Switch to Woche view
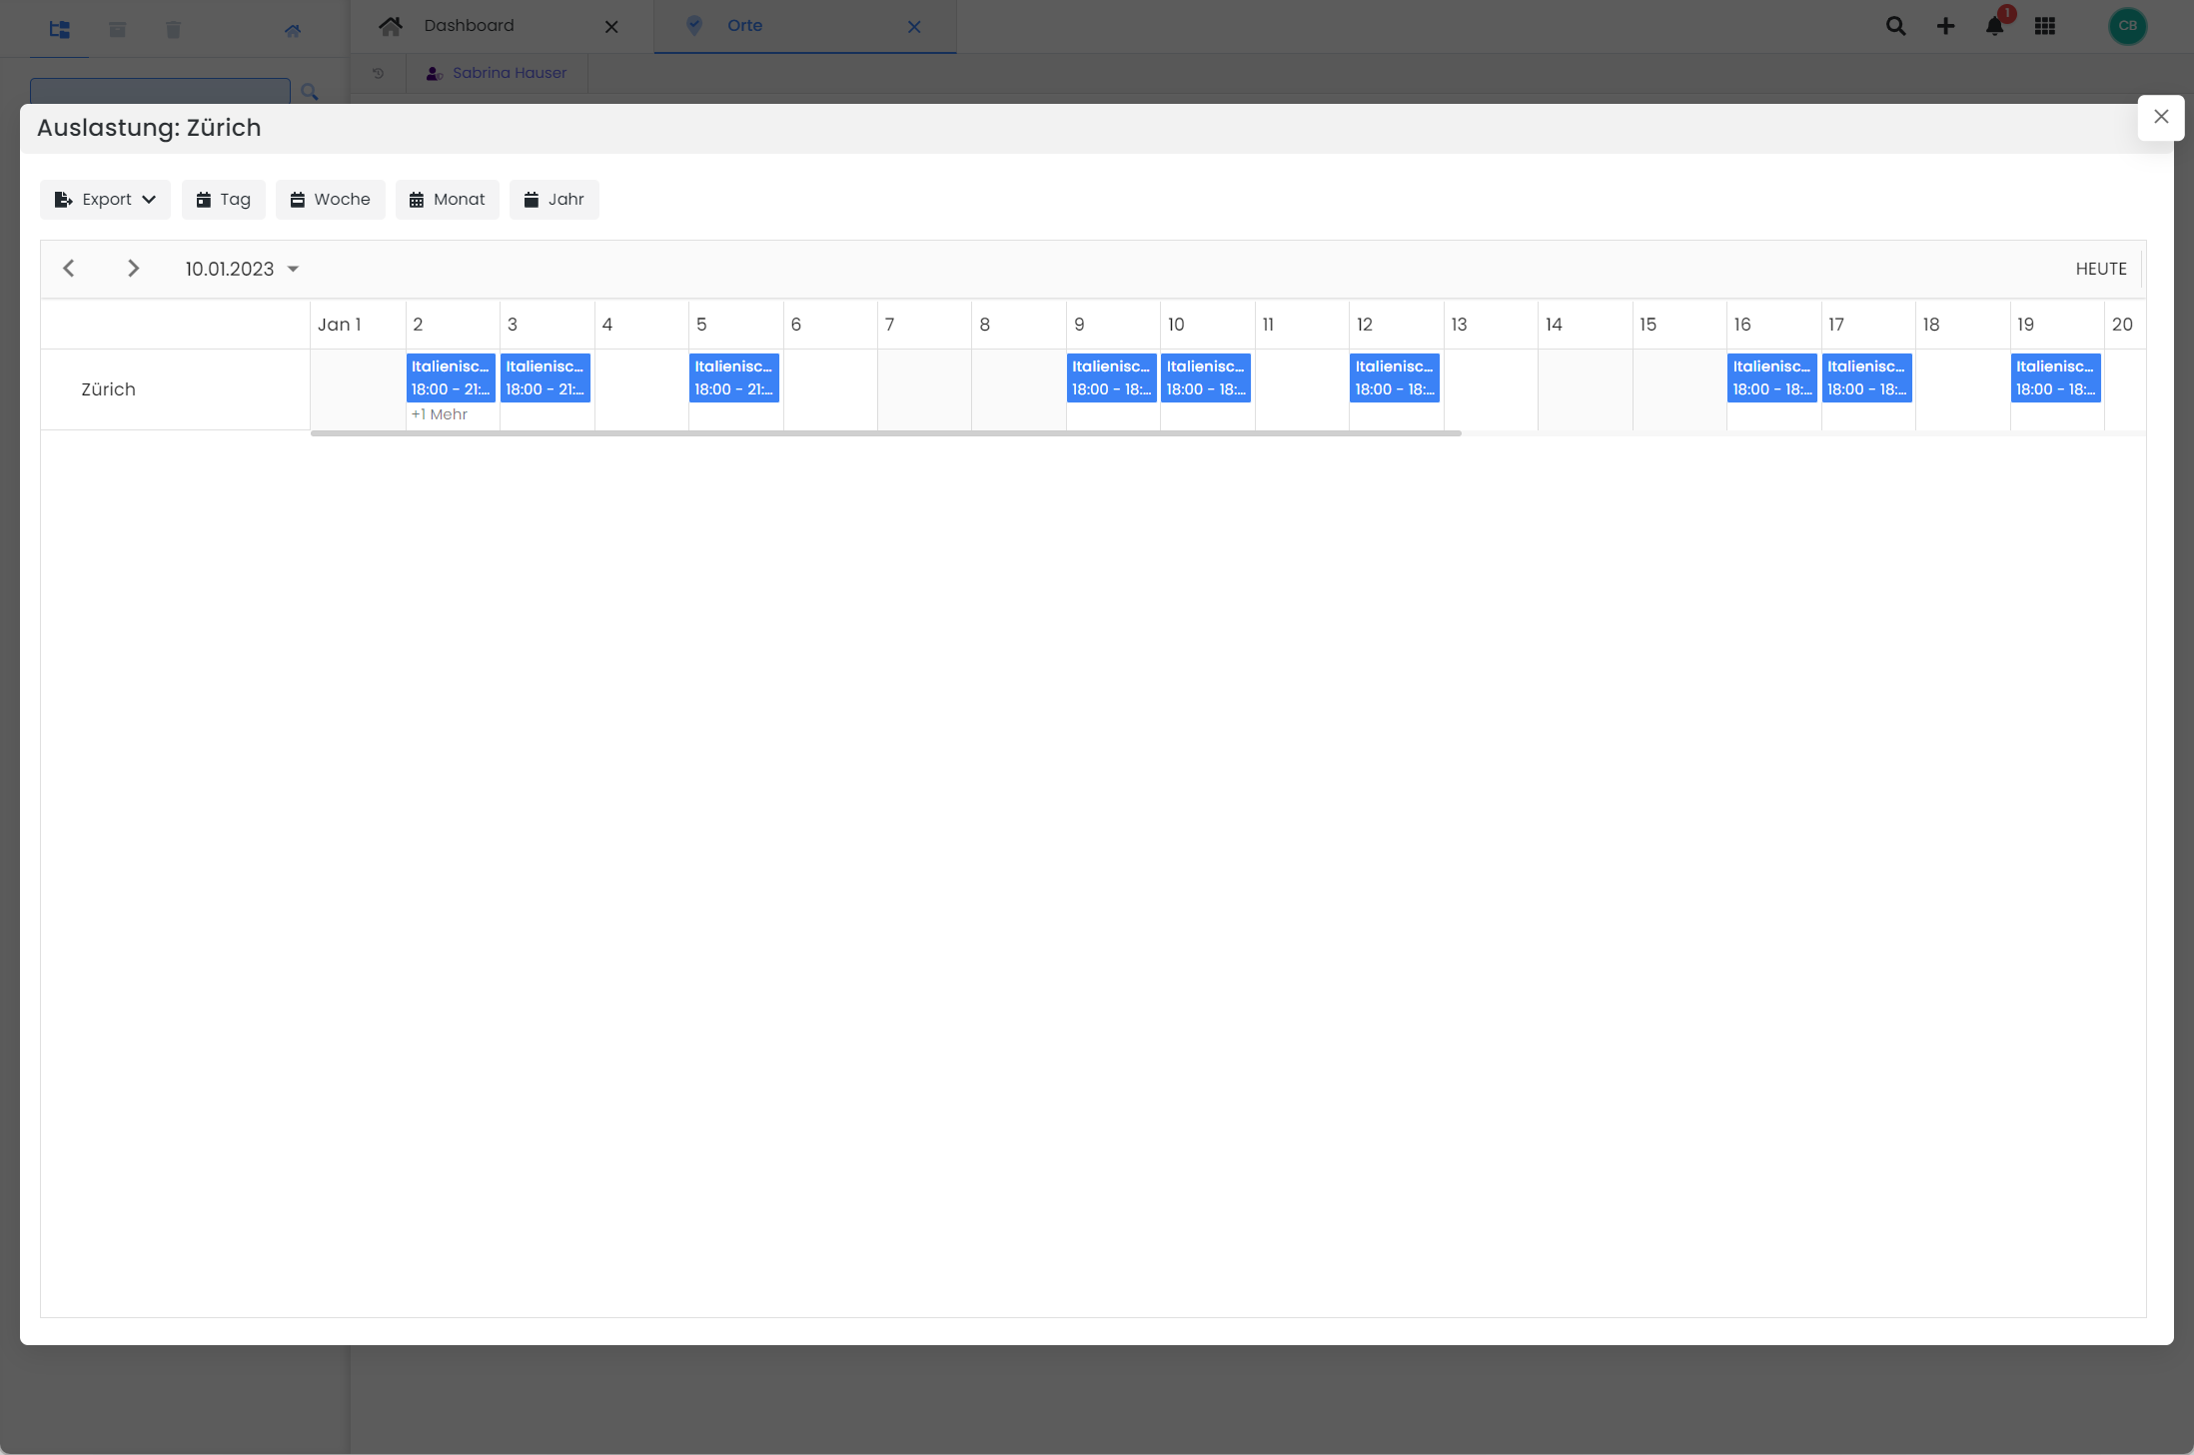 pyautogui.click(x=330, y=200)
